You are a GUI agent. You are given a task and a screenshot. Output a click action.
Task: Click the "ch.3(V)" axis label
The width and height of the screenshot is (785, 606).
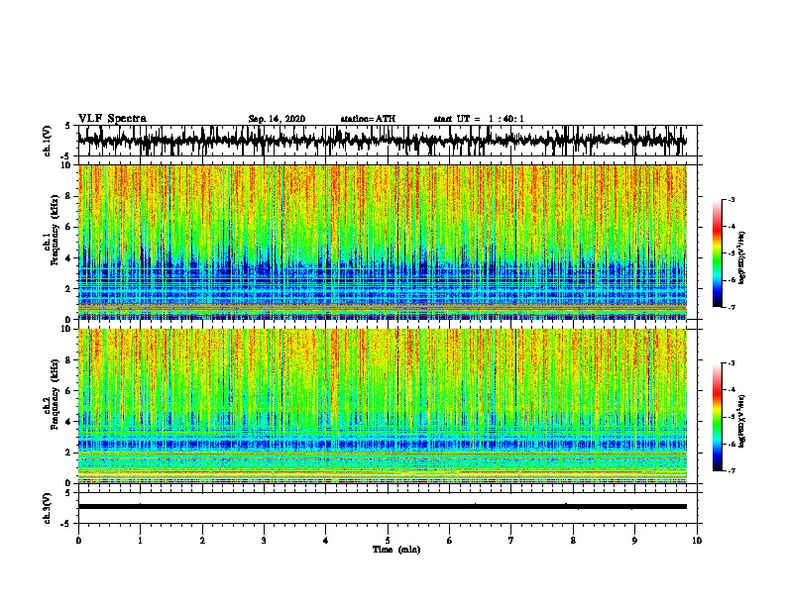click(x=47, y=508)
